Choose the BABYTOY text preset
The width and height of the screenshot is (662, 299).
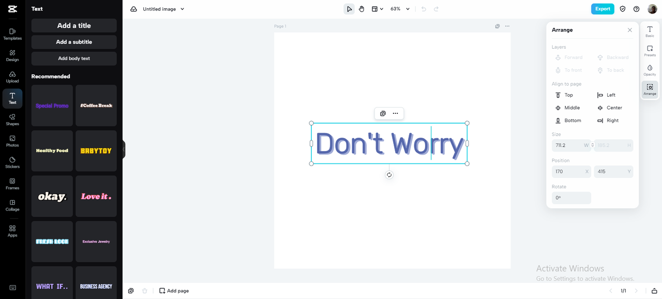[x=96, y=151]
